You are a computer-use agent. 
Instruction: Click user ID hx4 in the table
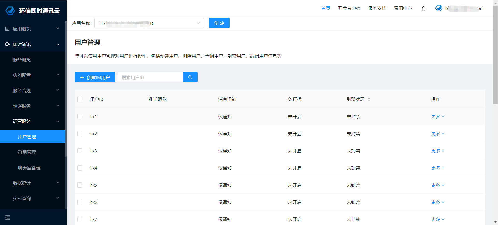[94, 168]
